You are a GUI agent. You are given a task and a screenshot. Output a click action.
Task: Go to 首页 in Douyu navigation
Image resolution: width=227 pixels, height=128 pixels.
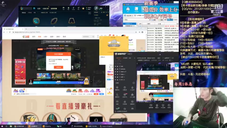34,37
